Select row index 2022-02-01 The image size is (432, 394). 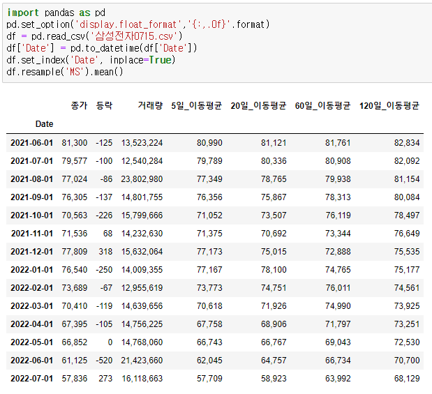coord(31,288)
